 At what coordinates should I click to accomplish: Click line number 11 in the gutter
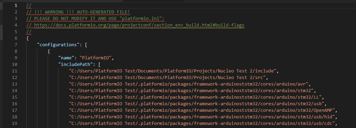(x=15, y=71)
